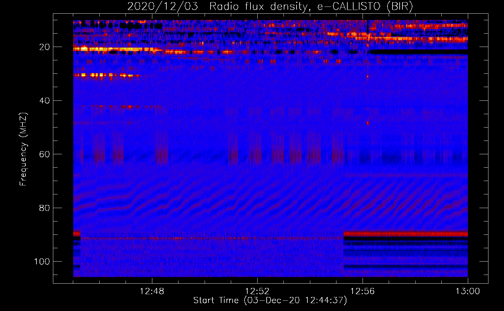
Task: Click the red spot near 48 MHz at 12:56
Action: pos(368,123)
